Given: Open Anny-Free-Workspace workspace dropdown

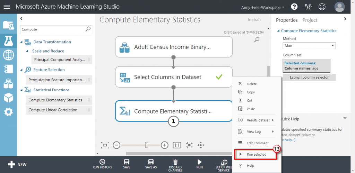Looking at the screenshot, I should pos(263,7).
